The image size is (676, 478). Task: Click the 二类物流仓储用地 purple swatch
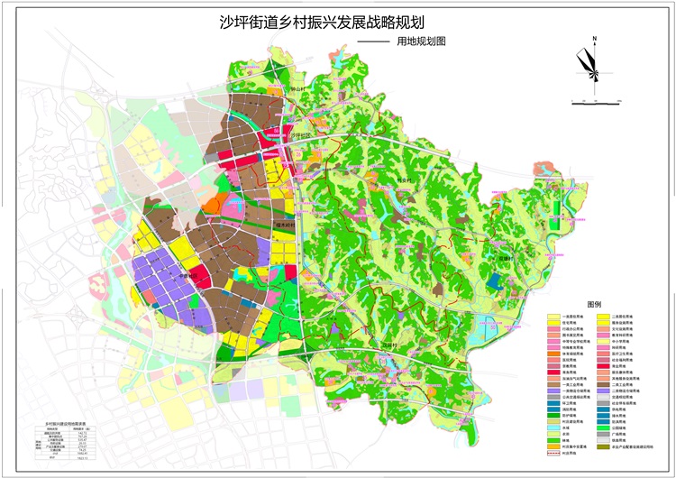click(x=603, y=391)
